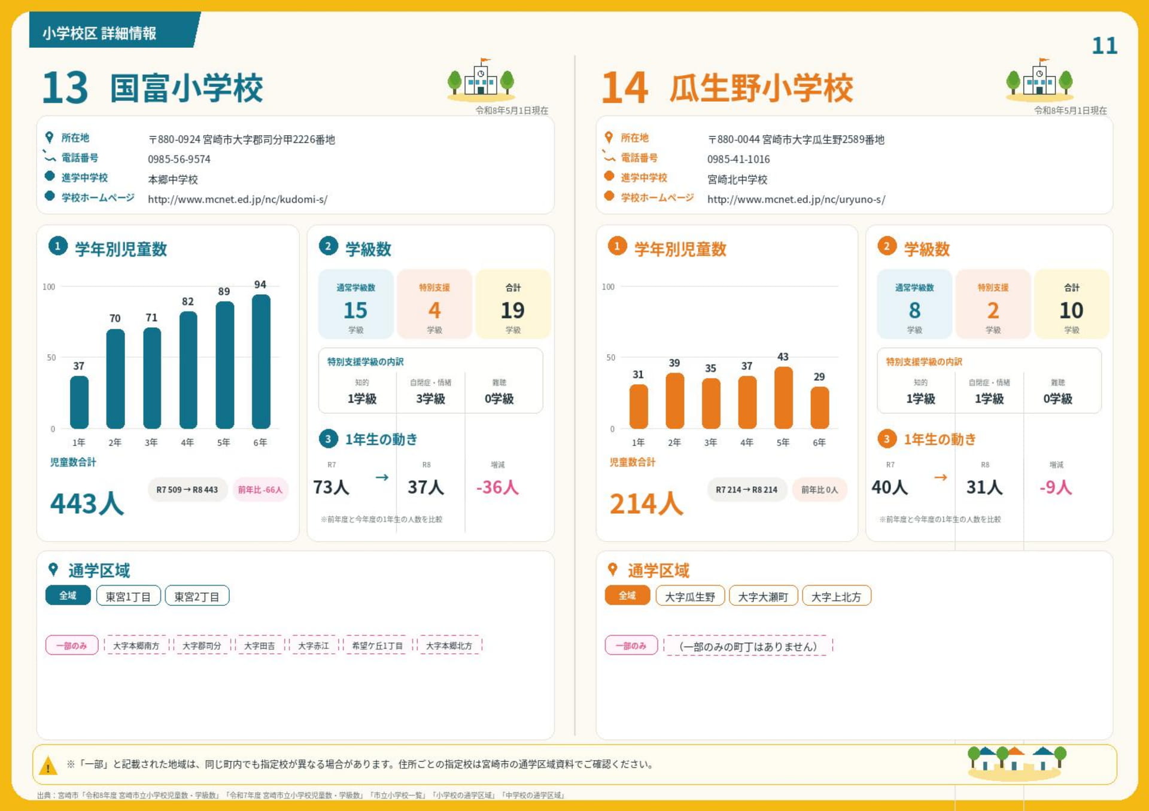Click the 所在地 pin icon for 瓜生野小学校
The width and height of the screenshot is (1149, 811).
click(x=609, y=138)
